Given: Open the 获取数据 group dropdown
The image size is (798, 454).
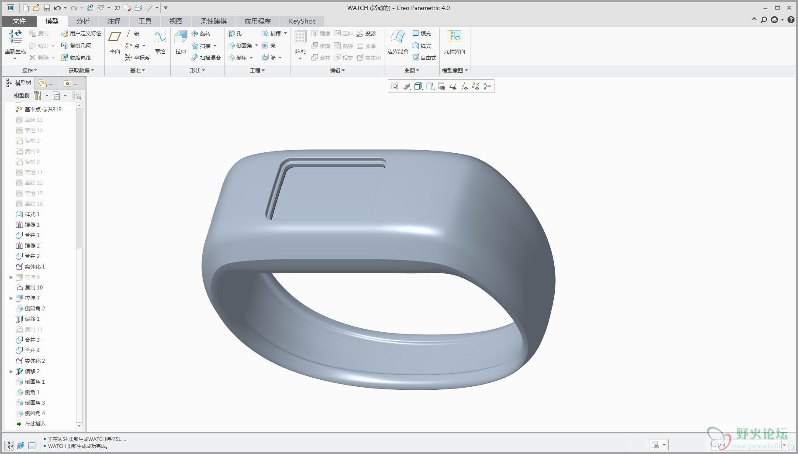Looking at the screenshot, I should pyautogui.click(x=81, y=70).
